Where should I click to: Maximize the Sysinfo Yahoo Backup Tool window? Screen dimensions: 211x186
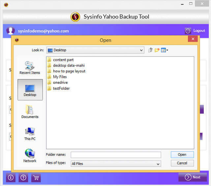point(191,4)
